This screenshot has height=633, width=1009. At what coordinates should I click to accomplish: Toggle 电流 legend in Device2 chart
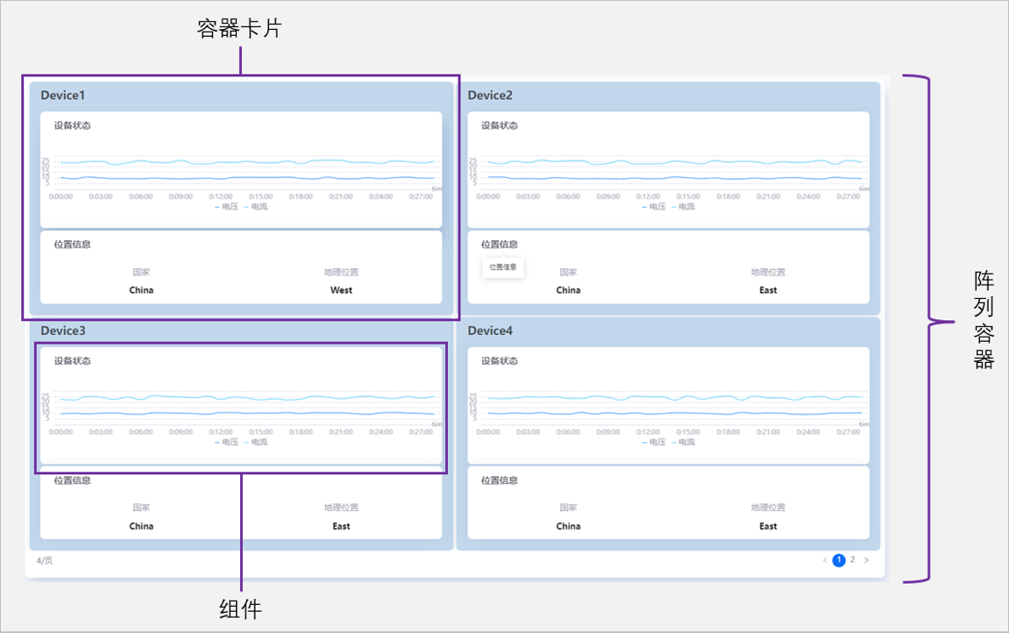coord(683,207)
